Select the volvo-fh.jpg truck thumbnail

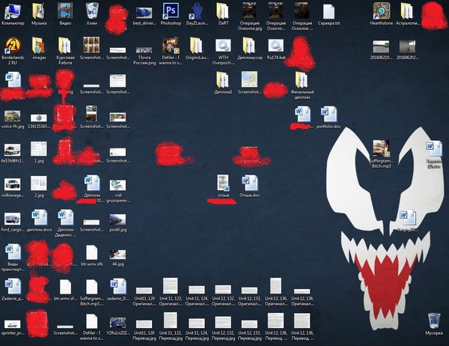[x=13, y=116]
